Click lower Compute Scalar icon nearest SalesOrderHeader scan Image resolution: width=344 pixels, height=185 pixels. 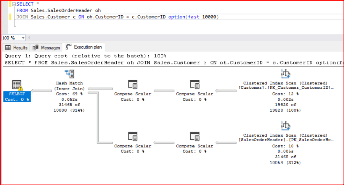coord(195,137)
